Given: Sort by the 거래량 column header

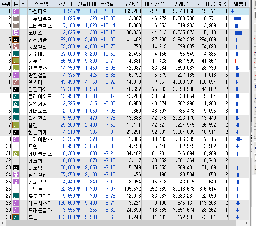Looking at the screenshot, I should tap(181, 4).
